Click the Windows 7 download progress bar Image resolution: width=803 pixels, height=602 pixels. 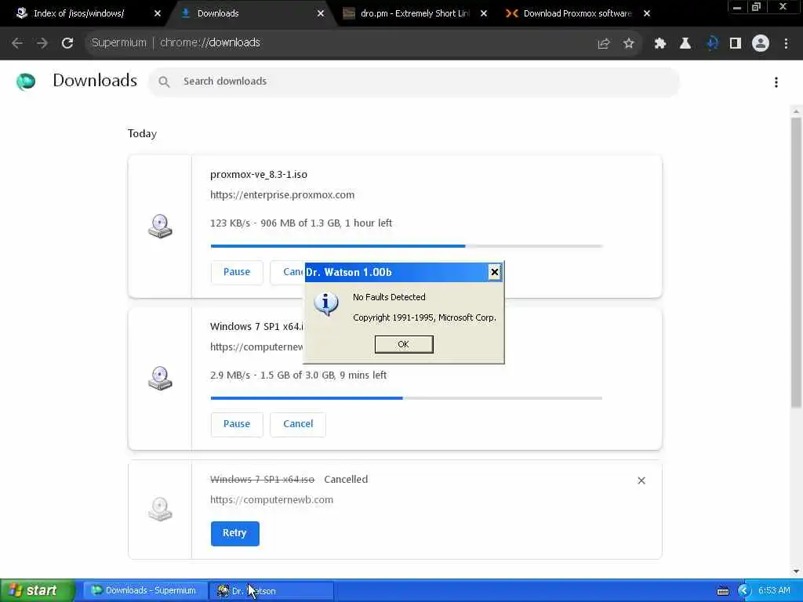(407, 397)
